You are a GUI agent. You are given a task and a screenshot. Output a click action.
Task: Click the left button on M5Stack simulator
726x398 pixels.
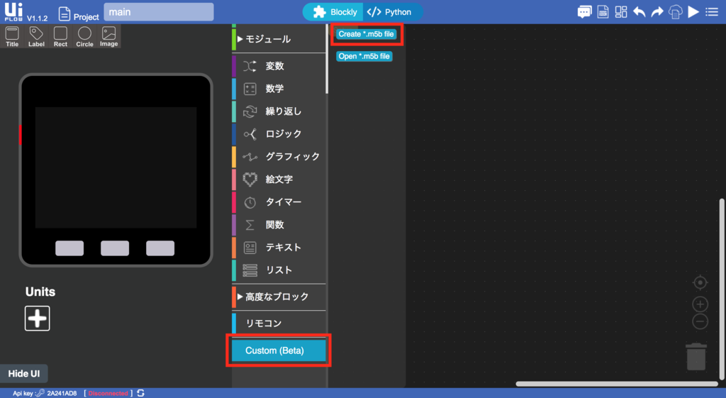(69, 248)
